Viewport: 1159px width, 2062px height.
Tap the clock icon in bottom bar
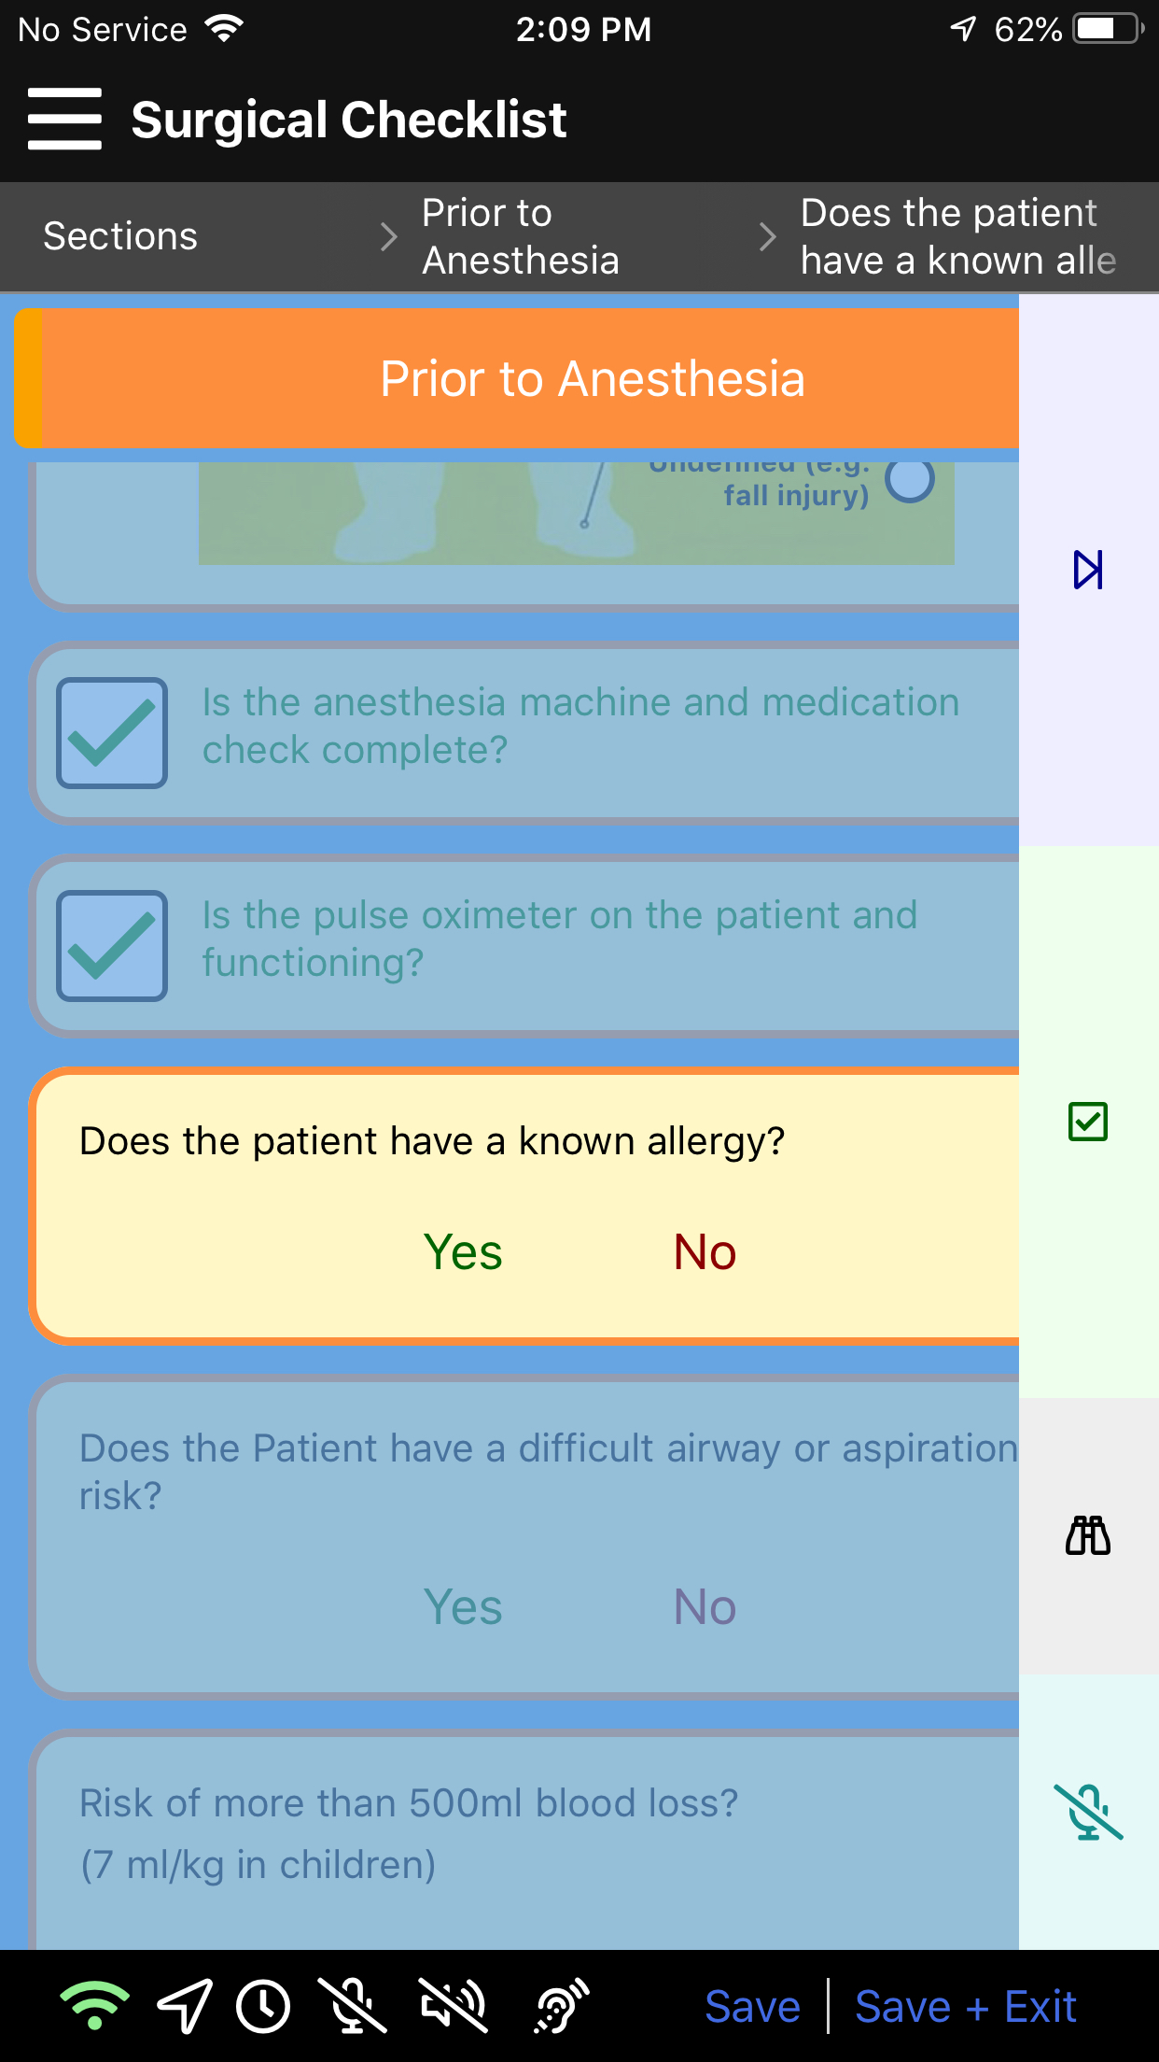tap(263, 2006)
